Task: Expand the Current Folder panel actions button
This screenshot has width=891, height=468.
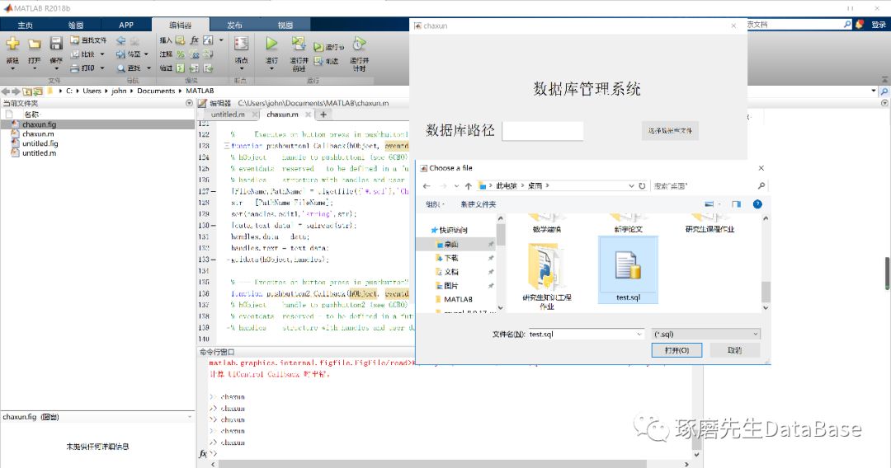Action: tap(189, 103)
